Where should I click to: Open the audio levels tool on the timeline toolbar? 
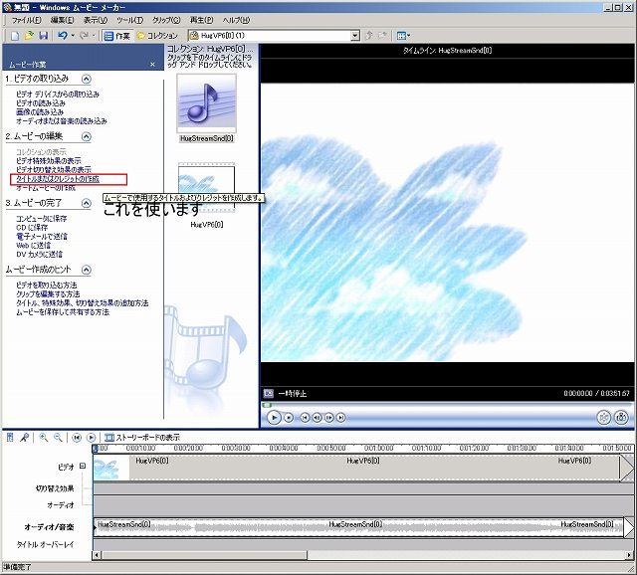tap(10, 438)
